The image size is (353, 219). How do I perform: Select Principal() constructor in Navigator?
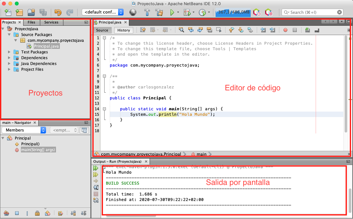(30, 144)
